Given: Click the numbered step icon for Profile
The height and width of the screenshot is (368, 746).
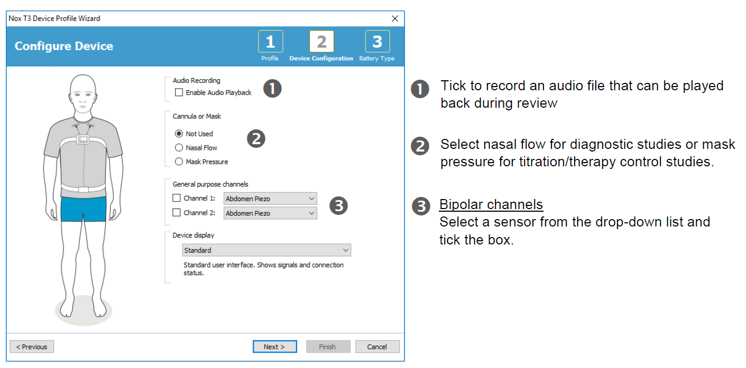Looking at the screenshot, I should point(270,40).
